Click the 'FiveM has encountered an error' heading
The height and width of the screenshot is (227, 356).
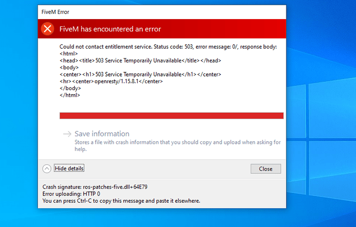(110, 29)
